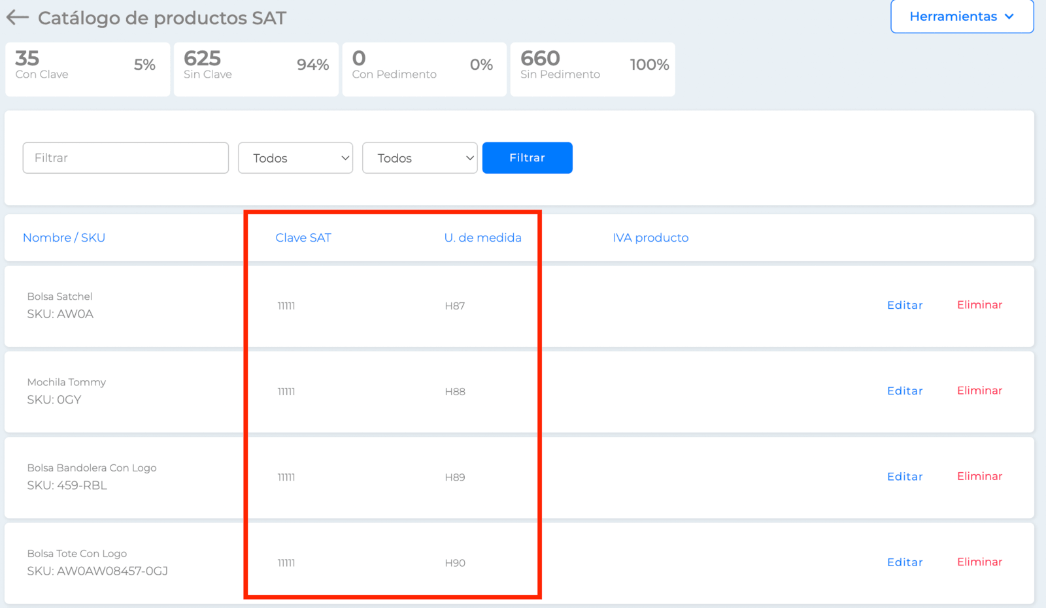The height and width of the screenshot is (608, 1046).
Task: Sort by U. de medida column header
Action: [483, 238]
